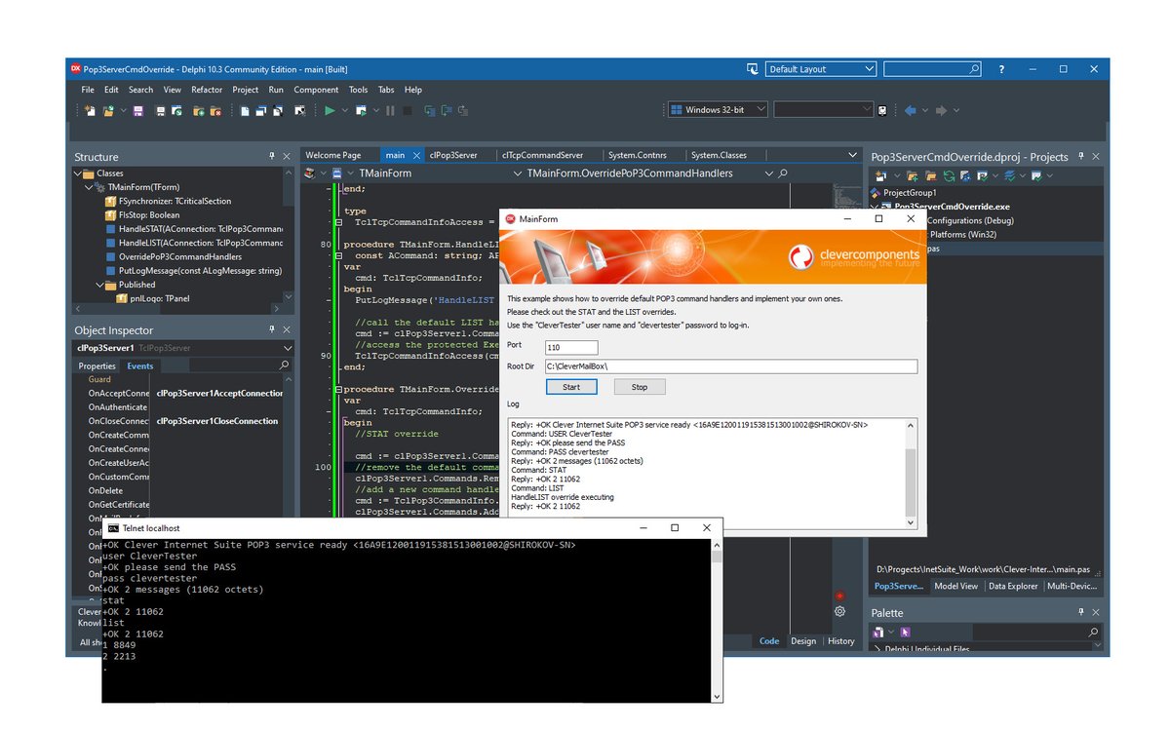The image size is (1170, 731).
Task: Click Add file to project icon
Action: point(198,111)
